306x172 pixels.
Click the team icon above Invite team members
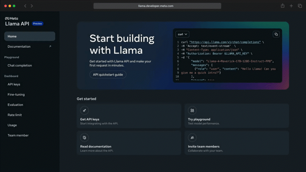pyautogui.click(x=192, y=137)
